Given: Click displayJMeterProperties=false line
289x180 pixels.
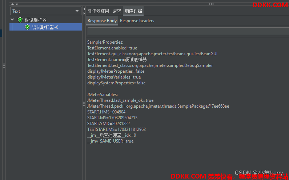Looking at the screenshot, I should coord(116,71).
